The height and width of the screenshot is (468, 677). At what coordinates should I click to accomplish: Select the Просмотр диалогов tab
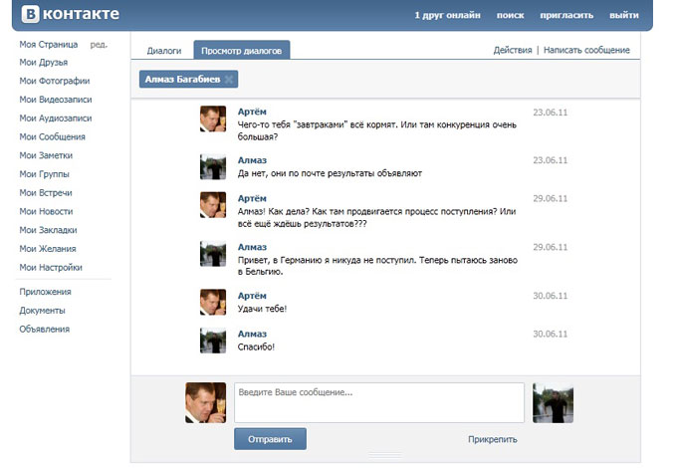[x=240, y=50]
